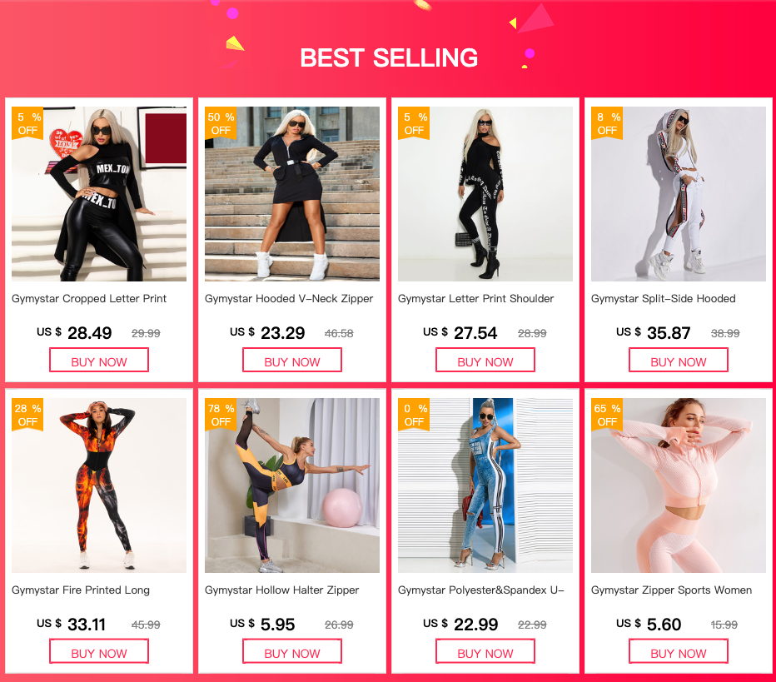Buy the Polyester&Spandex U- jumpsuit
This screenshot has width=776, height=682.
[x=485, y=653]
